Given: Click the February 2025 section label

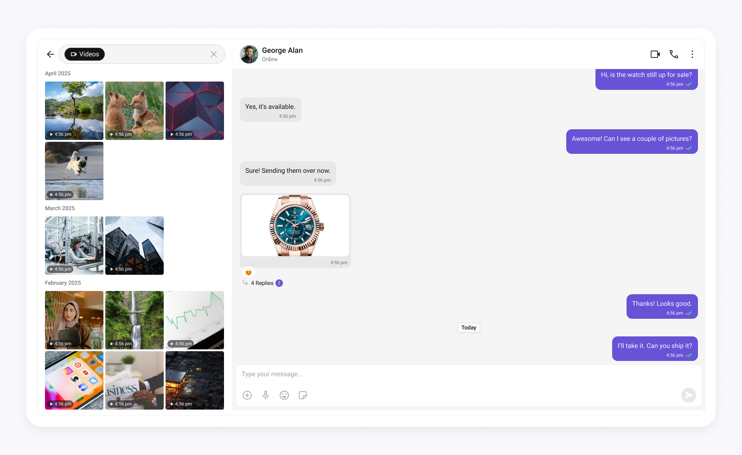Looking at the screenshot, I should [63, 283].
